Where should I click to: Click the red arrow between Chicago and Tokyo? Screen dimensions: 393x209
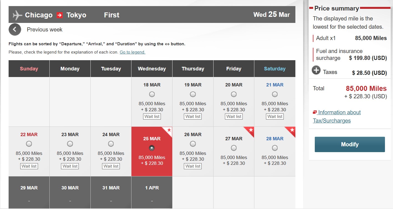pyautogui.click(x=59, y=15)
